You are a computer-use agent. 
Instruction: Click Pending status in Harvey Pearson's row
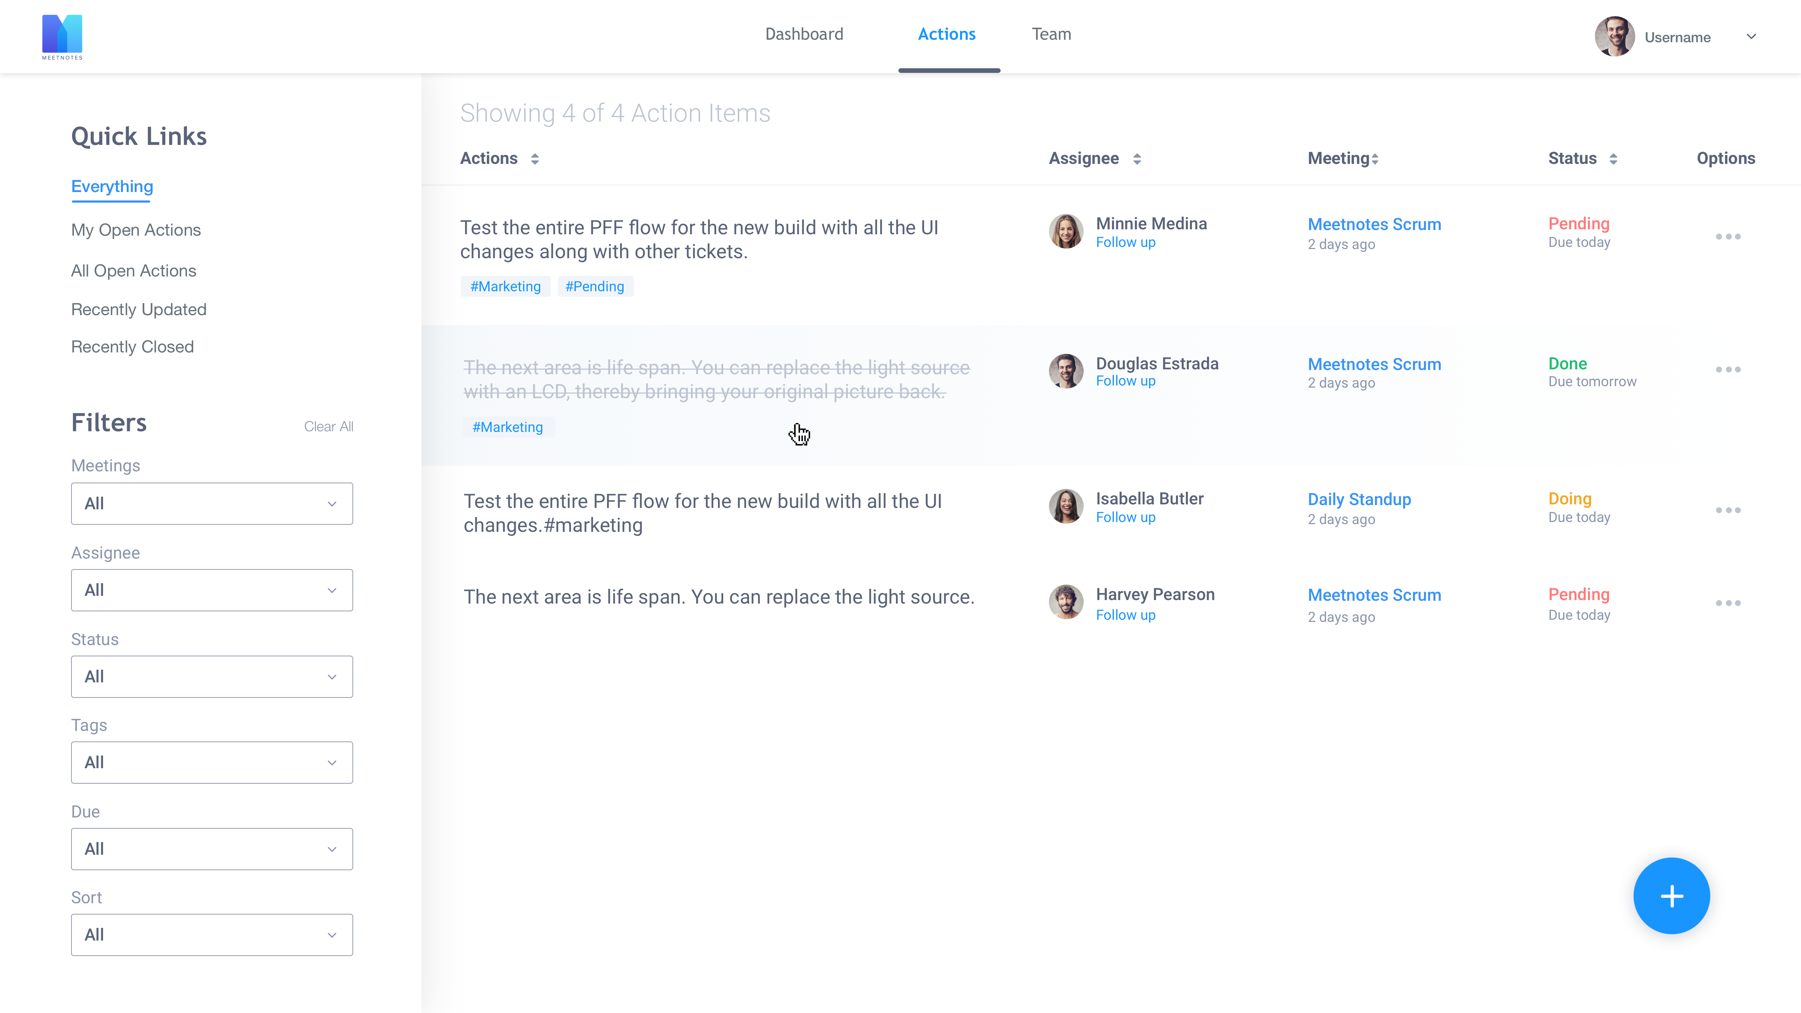tap(1579, 594)
